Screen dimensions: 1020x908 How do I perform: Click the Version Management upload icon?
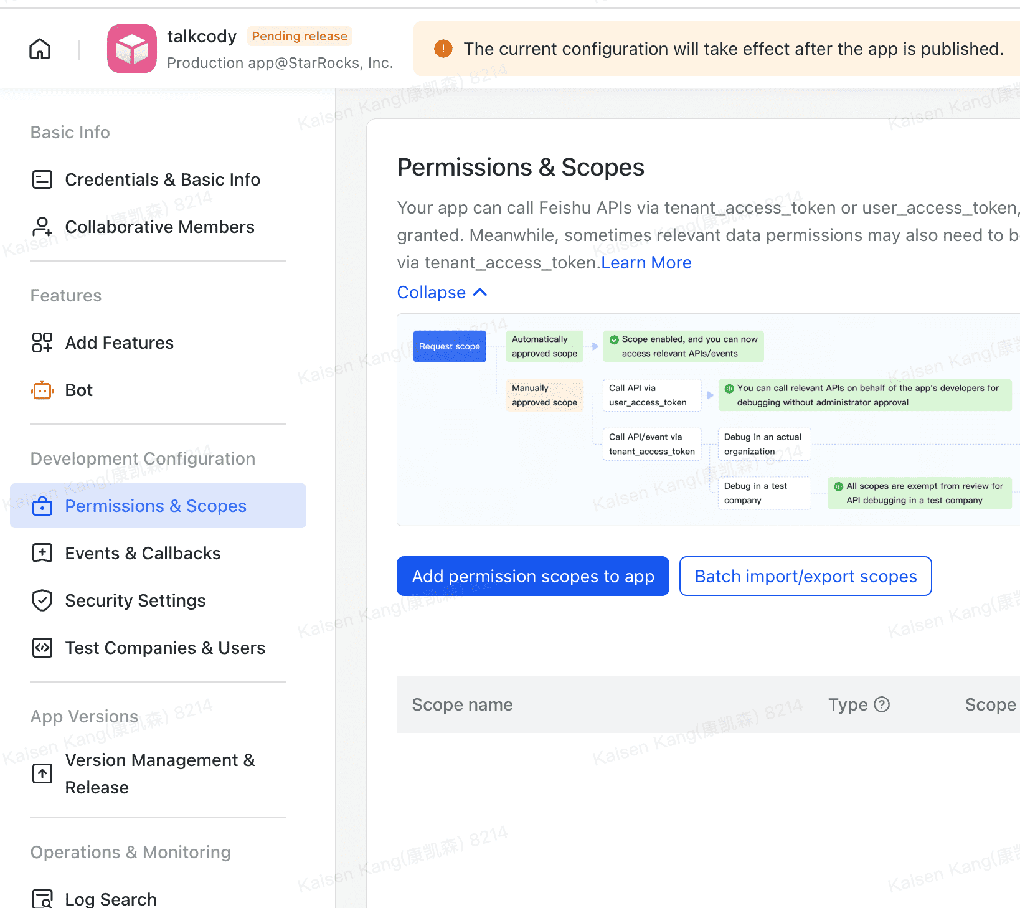tap(42, 773)
